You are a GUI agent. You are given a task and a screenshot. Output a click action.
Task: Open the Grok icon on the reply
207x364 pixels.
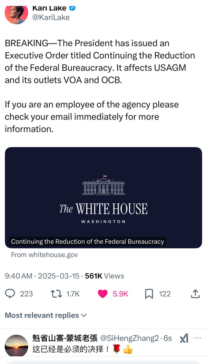(x=184, y=339)
